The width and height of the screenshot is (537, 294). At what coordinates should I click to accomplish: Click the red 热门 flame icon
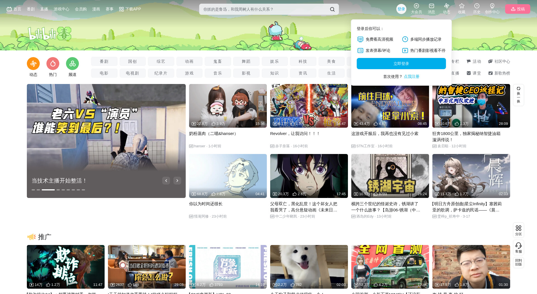pos(53,64)
